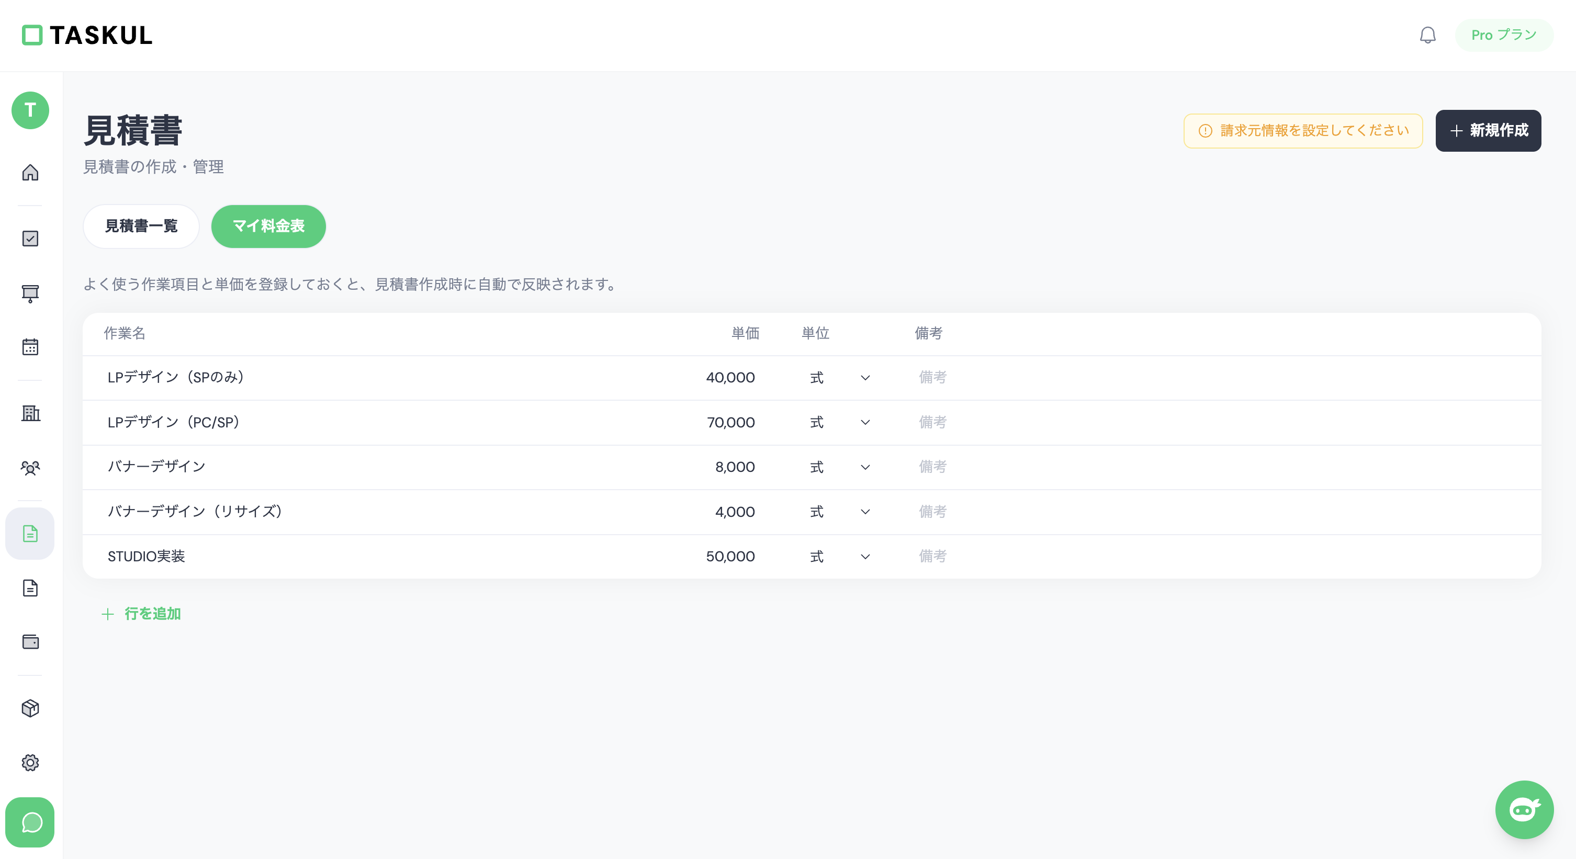Open the people group icon in sidebar
This screenshot has height=859, width=1576.
click(30, 468)
